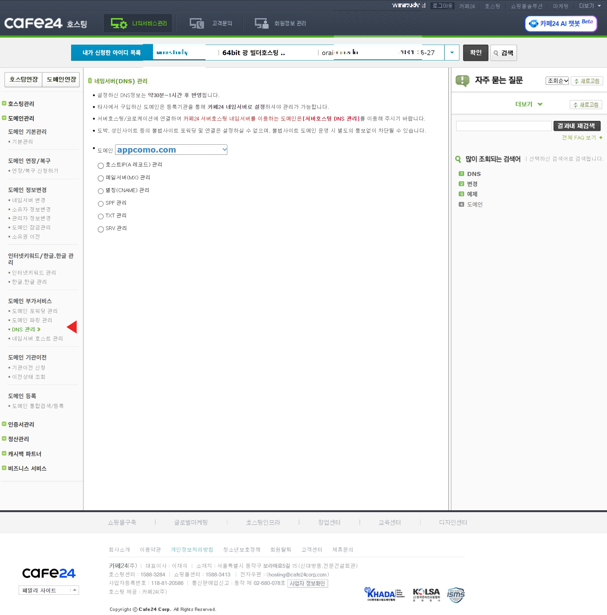Open 기관이전 신청 sidebar link
607x615 pixels.
tap(29, 367)
